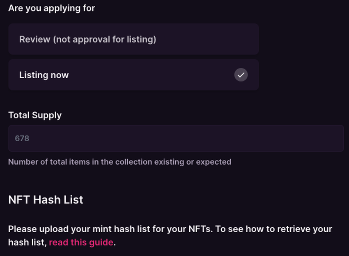Click the "Total Supply" field label
This screenshot has height=256, width=349.
point(35,115)
